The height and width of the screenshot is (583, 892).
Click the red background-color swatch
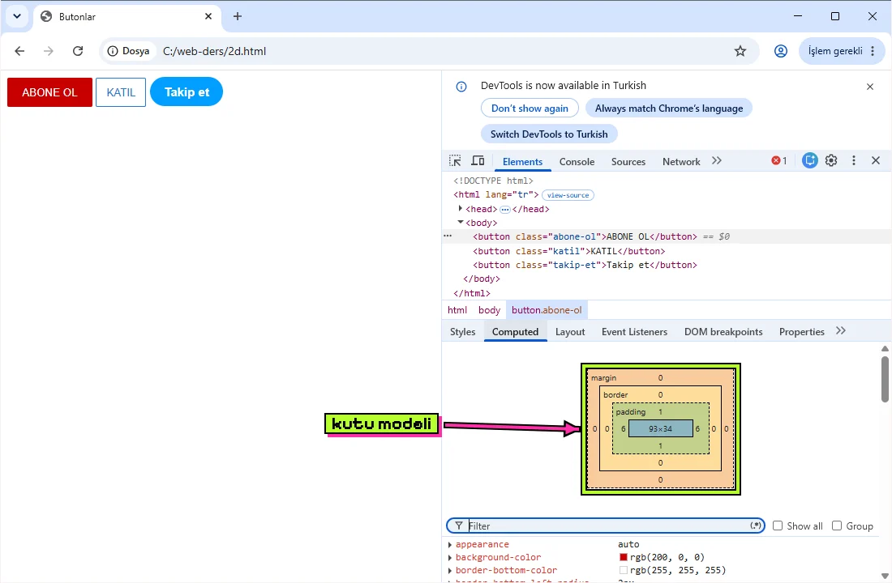click(x=623, y=557)
